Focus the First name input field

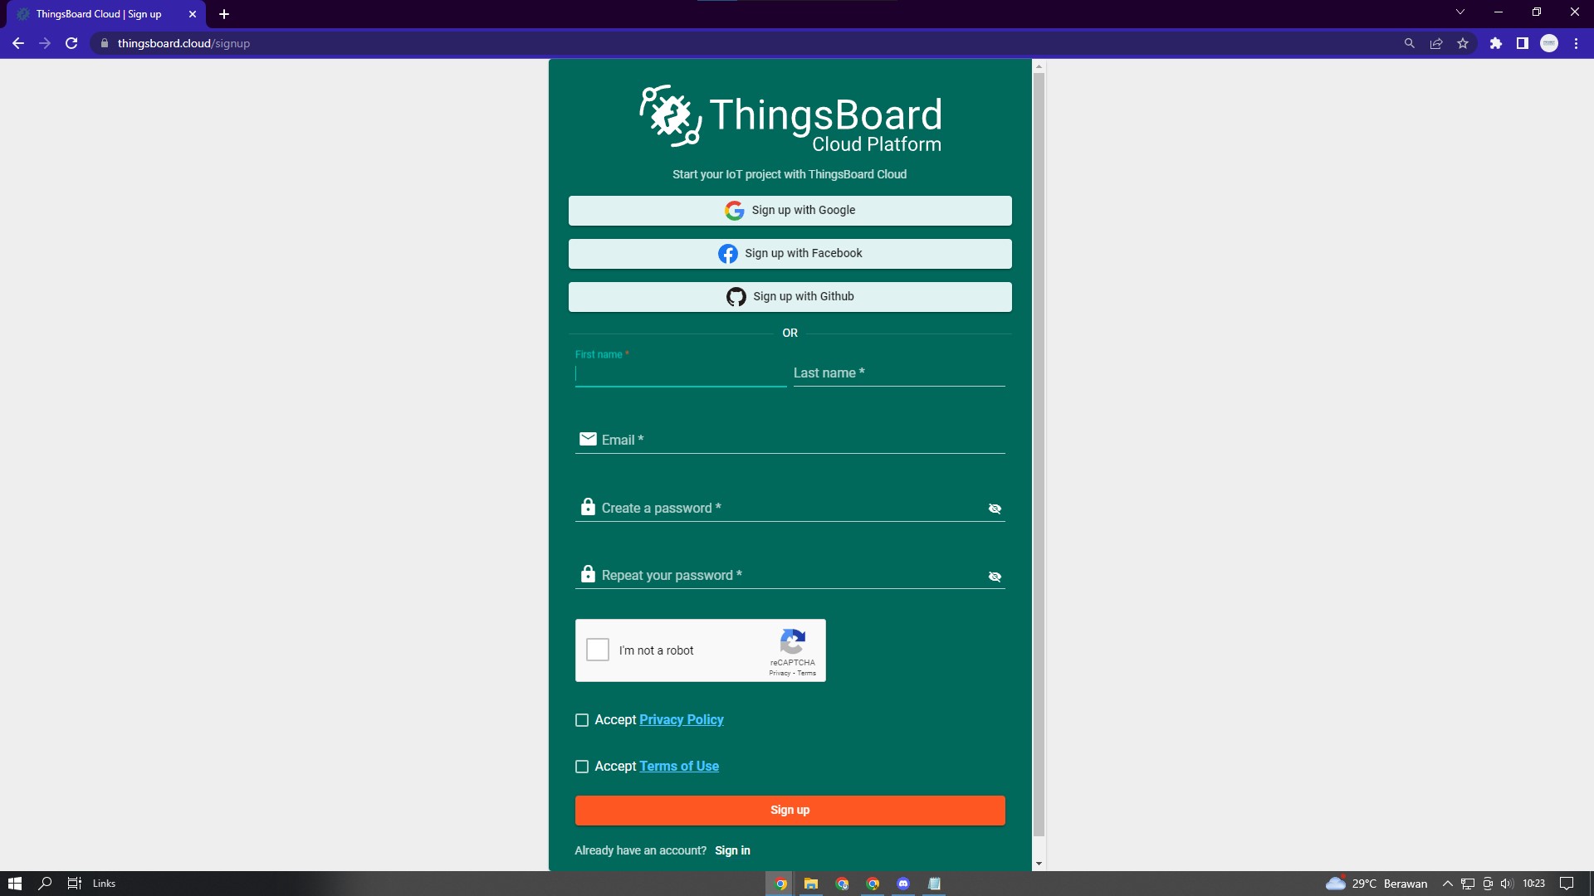(x=681, y=374)
